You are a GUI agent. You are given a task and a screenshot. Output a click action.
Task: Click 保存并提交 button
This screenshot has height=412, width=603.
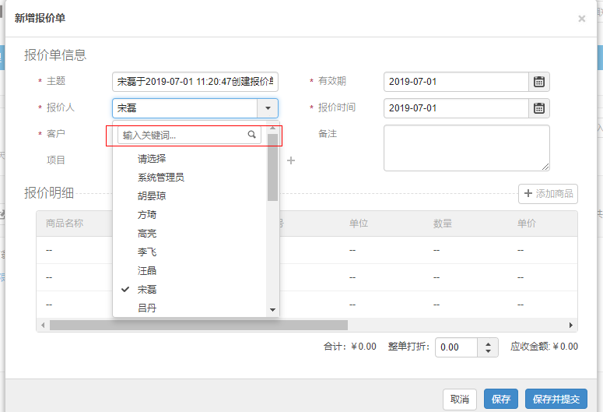[x=556, y=400]
